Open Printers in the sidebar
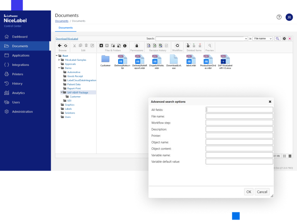 [x=17, y=74]
